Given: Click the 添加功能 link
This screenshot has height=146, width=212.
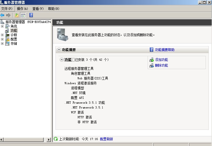Looking at the screenshot, I should pos(161,60).
